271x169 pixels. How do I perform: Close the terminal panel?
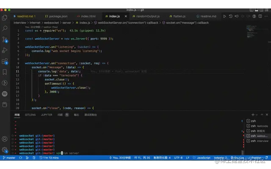(x=267, y=114)
